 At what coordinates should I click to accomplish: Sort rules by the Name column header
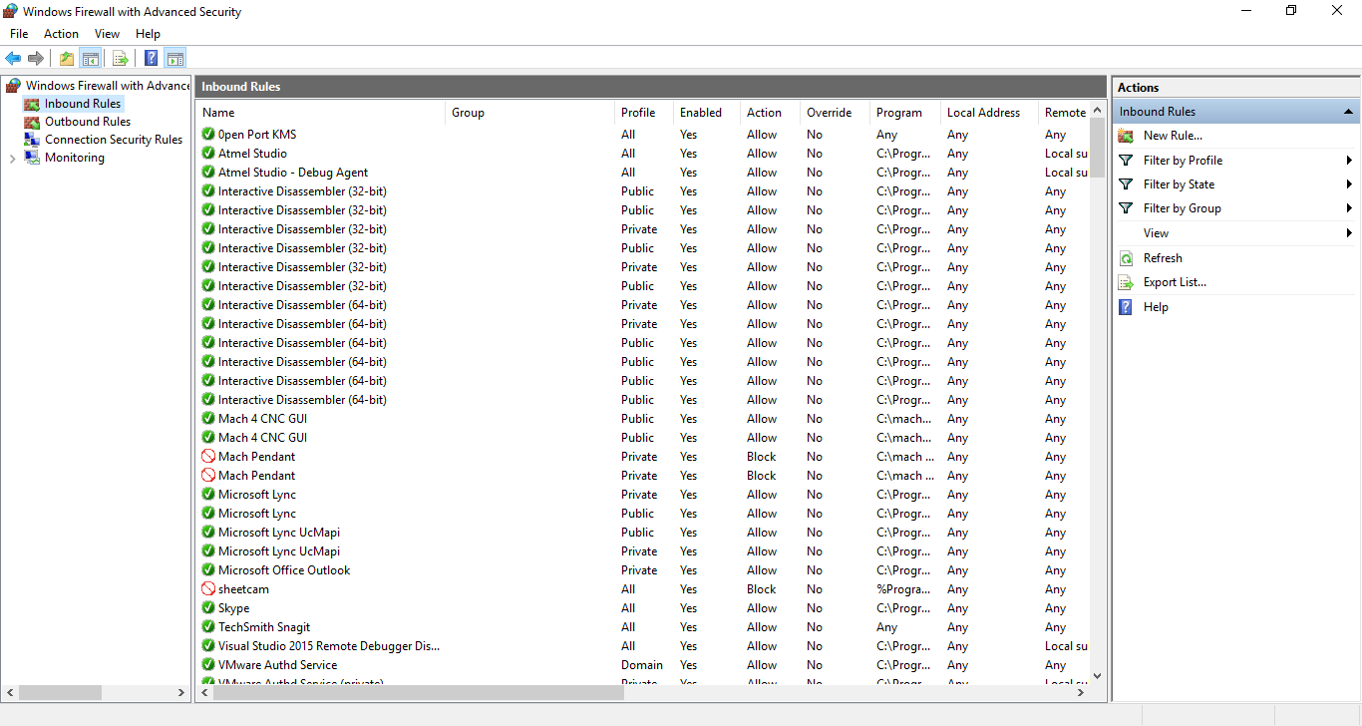[320, 113]
